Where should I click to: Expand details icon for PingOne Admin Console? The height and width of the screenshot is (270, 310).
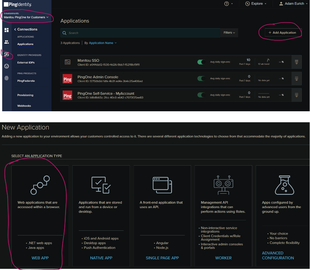tap(297, 79)
